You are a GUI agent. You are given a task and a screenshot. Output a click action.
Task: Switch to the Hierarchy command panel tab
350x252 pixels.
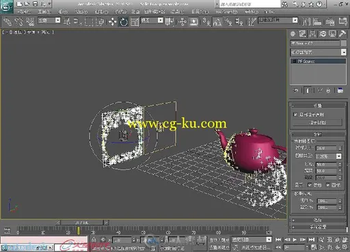tap(312, 34)
